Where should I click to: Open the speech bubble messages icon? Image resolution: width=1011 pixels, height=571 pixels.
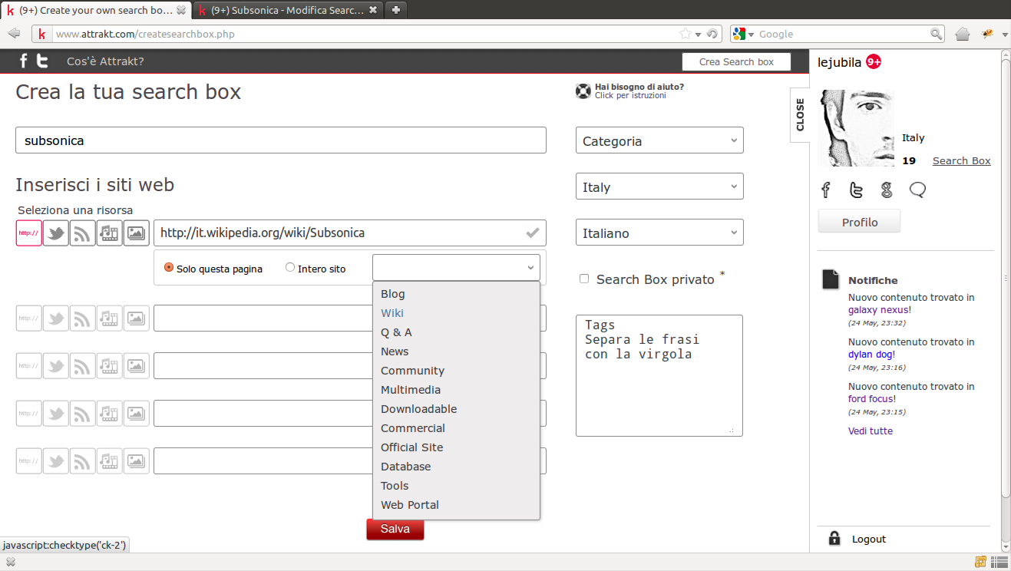(917, 190)
